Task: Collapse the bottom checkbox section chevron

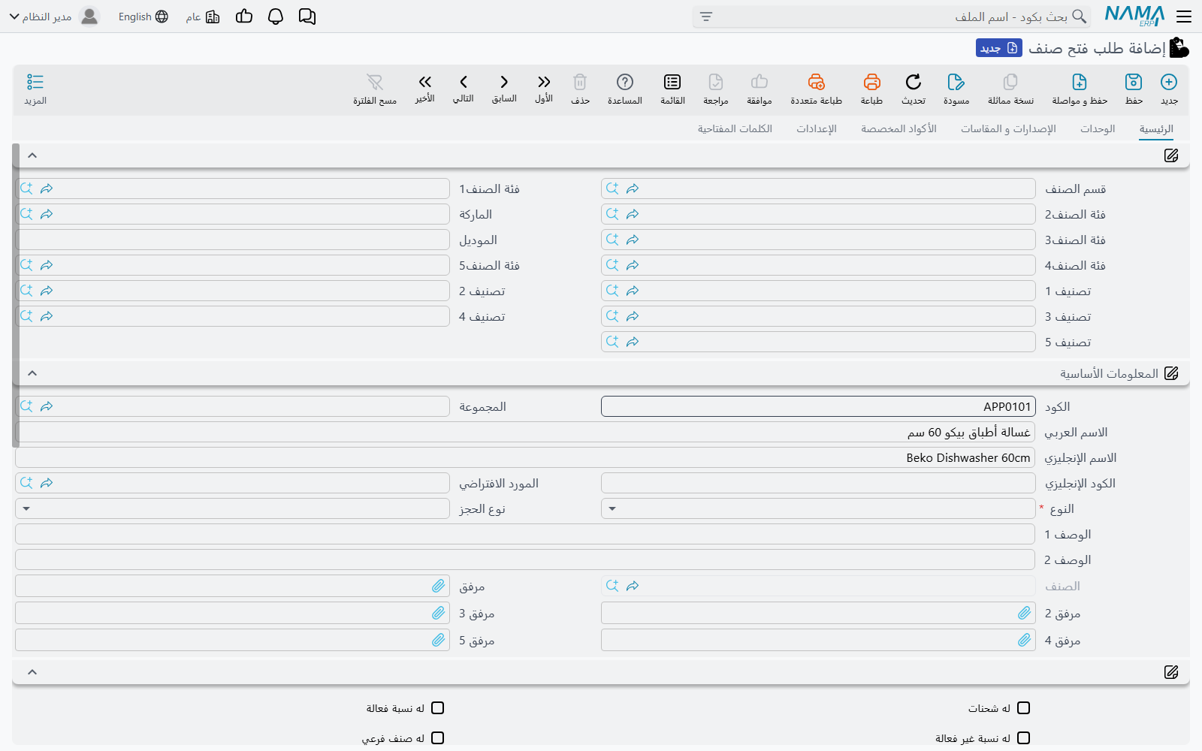Action: 32,672
